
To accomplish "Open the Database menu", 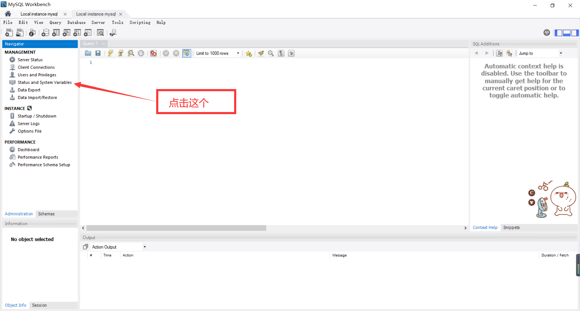I will (x=76, y=22).
